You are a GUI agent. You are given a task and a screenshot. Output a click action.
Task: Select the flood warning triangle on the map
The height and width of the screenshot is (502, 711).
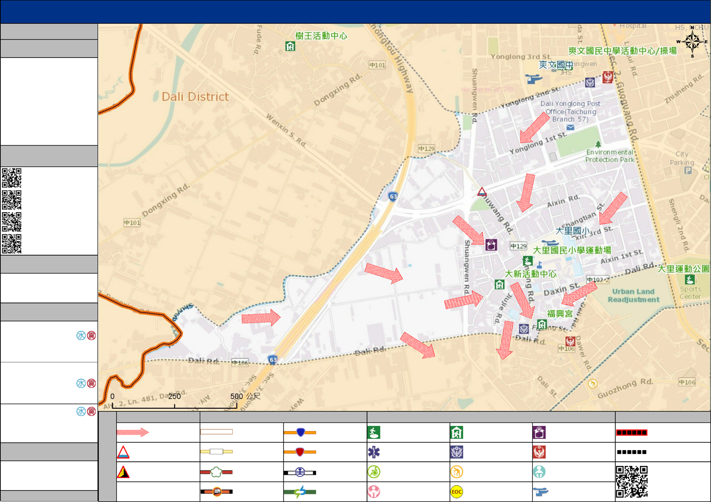482,192
